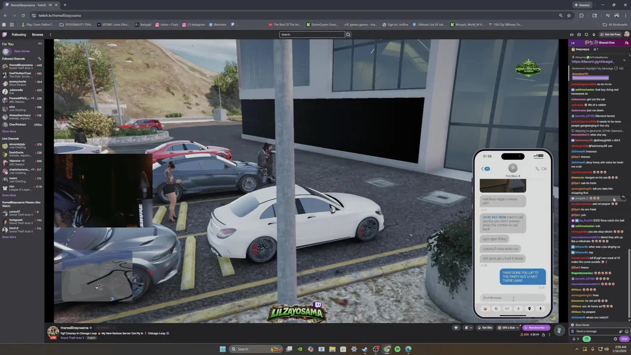Click the Twitch search input field
The height and width of the screenshot is (355, 631).
click(x=312, y=35)
